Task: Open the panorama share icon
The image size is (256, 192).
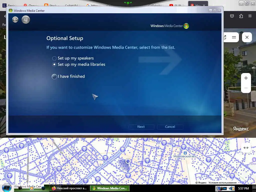Action: tap(225, 37)
